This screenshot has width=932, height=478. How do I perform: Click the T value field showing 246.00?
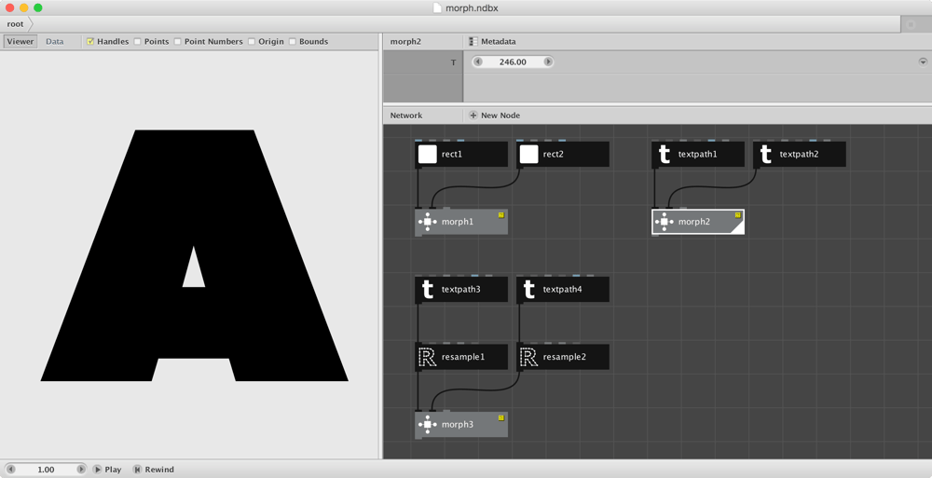point(513,61)
